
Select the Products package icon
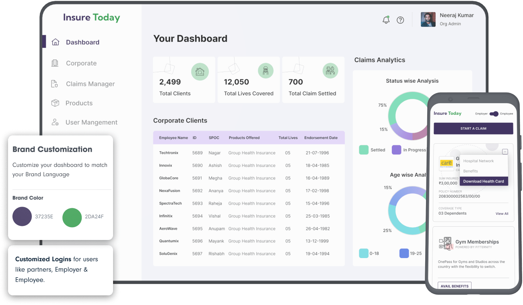click(x=55, y=103)
